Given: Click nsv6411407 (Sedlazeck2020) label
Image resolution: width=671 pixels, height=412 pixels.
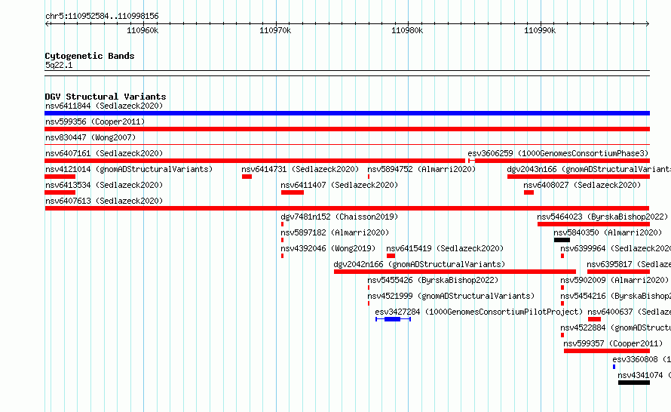Looking at the screenshot, I should pos(339,185).
